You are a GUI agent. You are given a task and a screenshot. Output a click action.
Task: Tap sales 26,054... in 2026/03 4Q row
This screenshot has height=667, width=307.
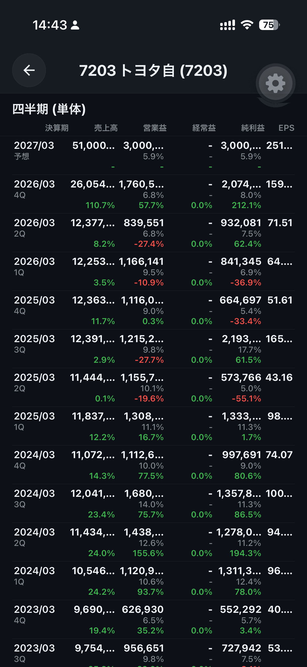[x=92, y=184]
